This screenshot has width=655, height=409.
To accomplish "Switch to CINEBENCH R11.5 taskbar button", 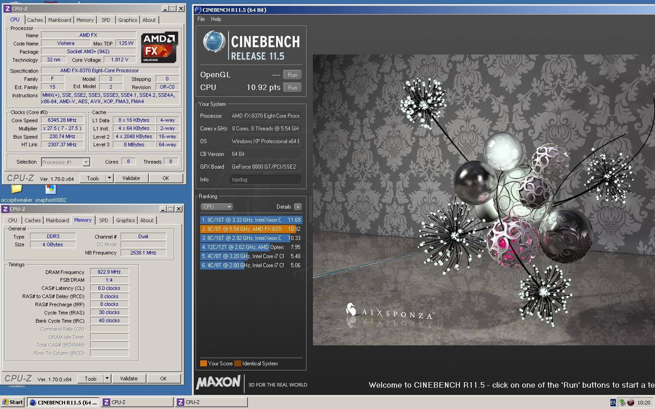I will pyautogui.click(x=64, y=402).
